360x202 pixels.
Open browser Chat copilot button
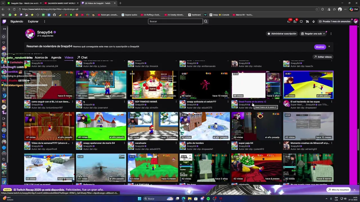354,9
